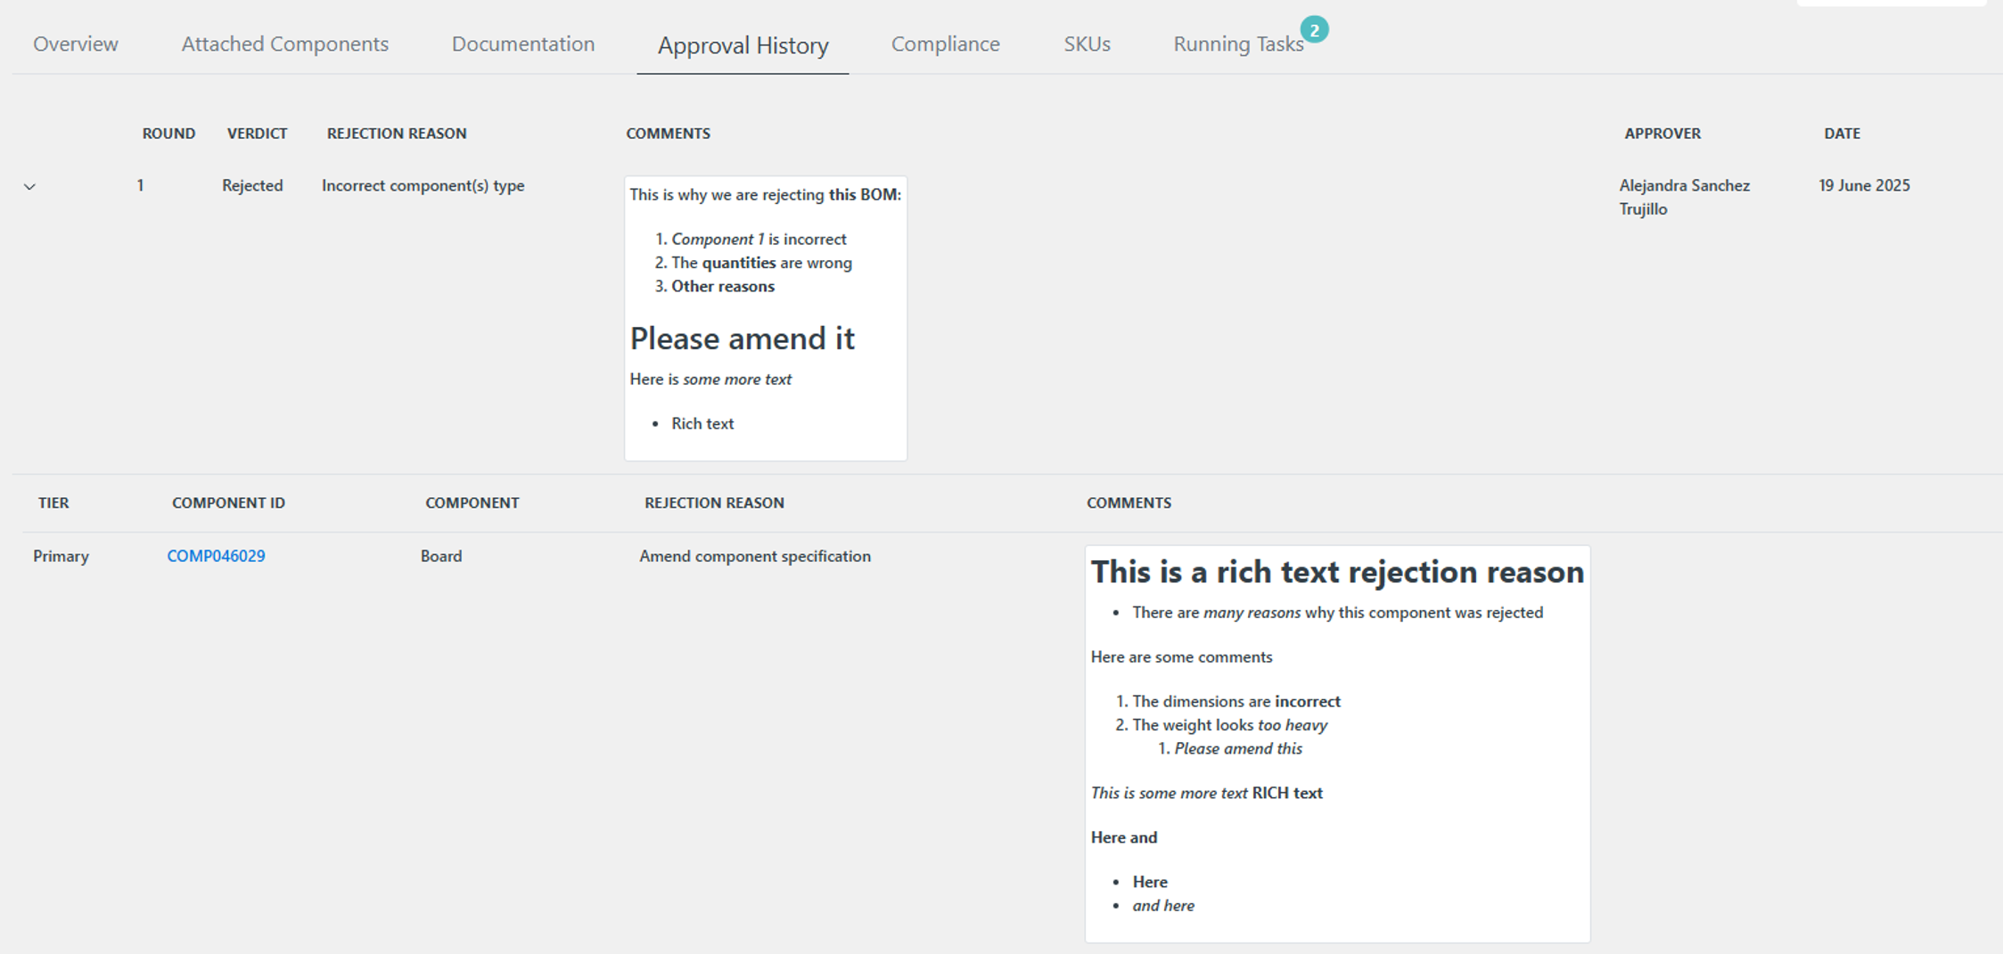Switch to the SKUs tab
Viewport: 2003px width, 954px height.
1085,44
